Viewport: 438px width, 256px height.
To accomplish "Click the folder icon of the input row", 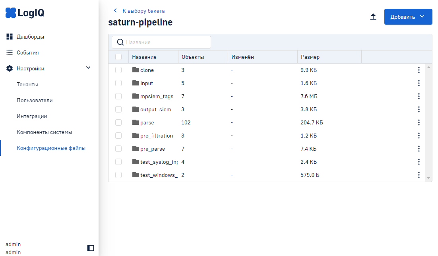I will (x=136, y=83).
